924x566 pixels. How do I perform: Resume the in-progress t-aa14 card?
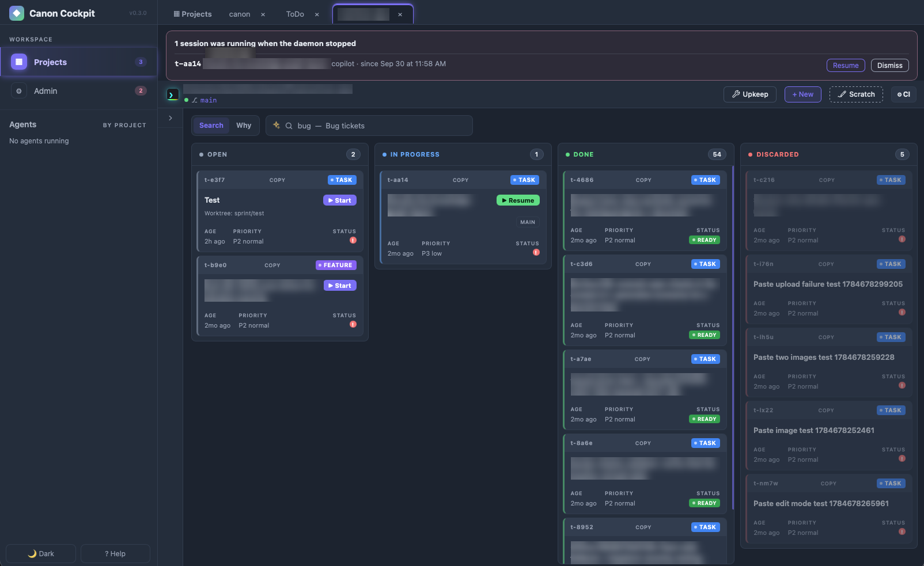point(518,200)
